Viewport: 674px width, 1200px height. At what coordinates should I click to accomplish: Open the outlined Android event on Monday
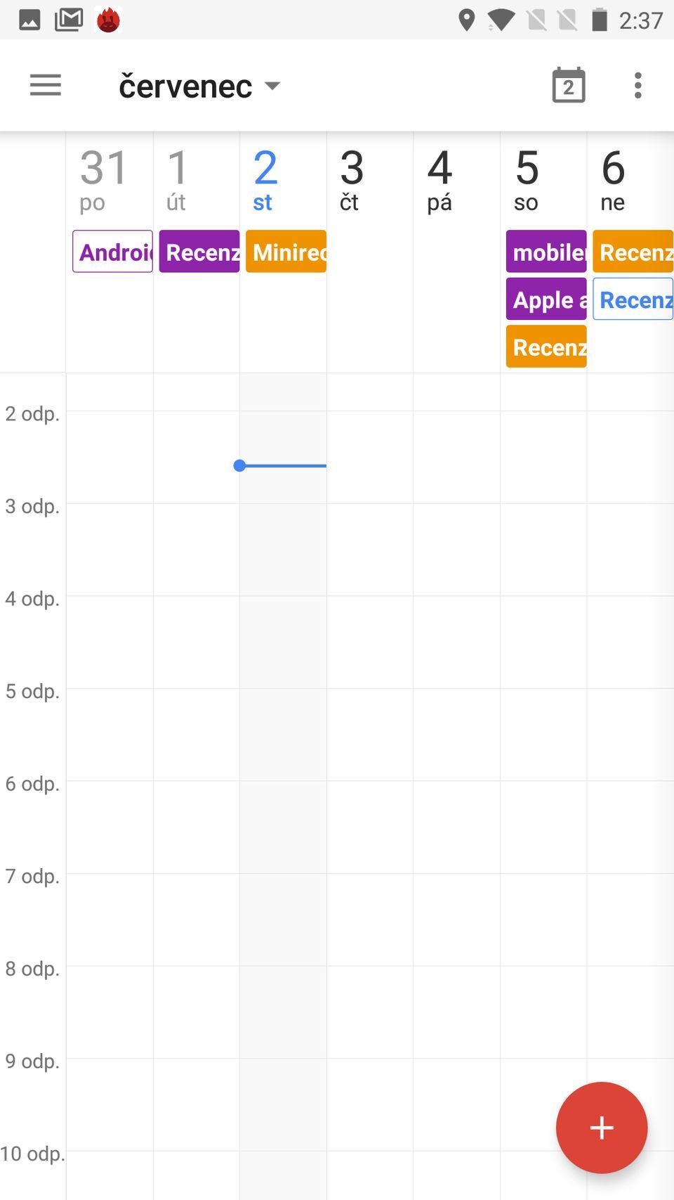(112, 252)
